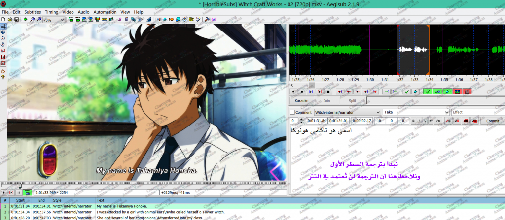Open subtitles file via folder icon

(x=10, y=20)
